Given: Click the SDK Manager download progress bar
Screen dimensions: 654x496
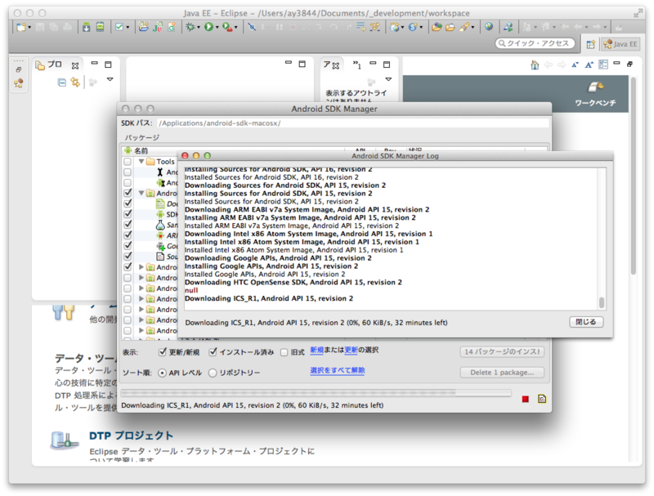Looking at the screenshot, I should 316,393.
